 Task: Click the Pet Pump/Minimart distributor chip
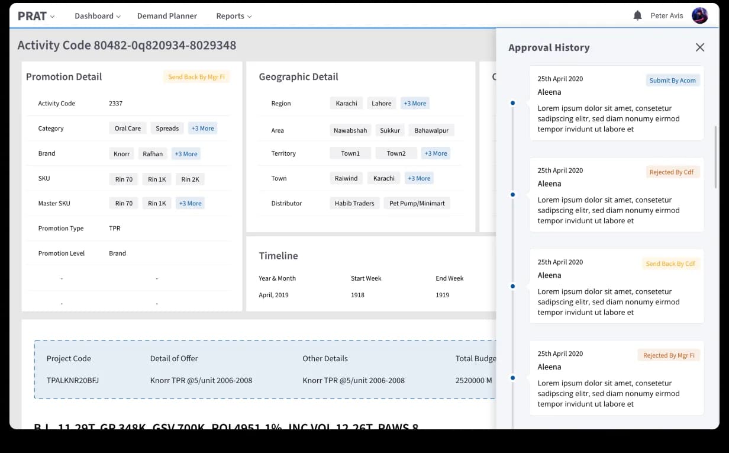[x=417, y=203]
